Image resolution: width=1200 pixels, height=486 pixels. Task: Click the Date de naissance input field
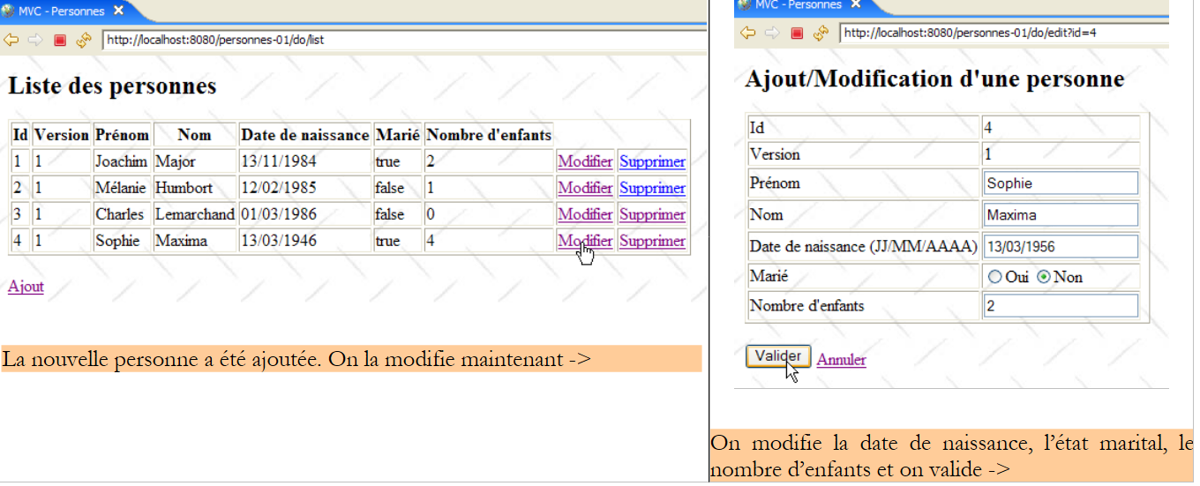1060,246
